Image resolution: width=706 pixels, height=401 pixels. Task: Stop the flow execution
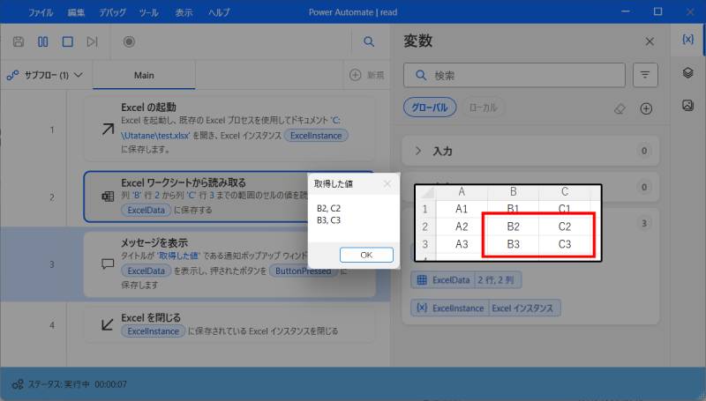[68, 41]
